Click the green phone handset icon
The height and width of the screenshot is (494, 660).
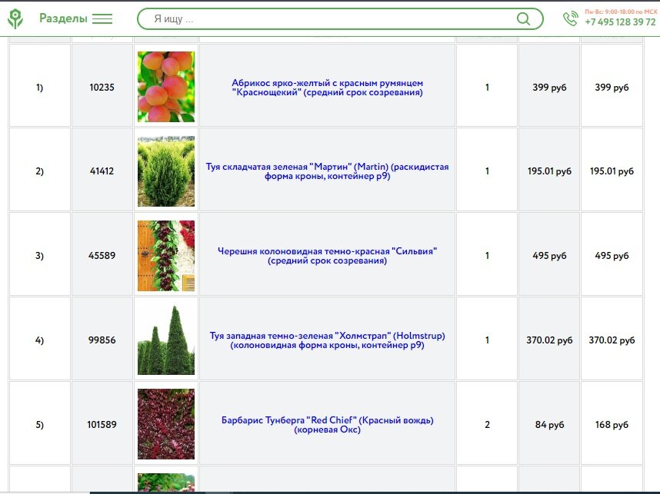pos(570,19)
